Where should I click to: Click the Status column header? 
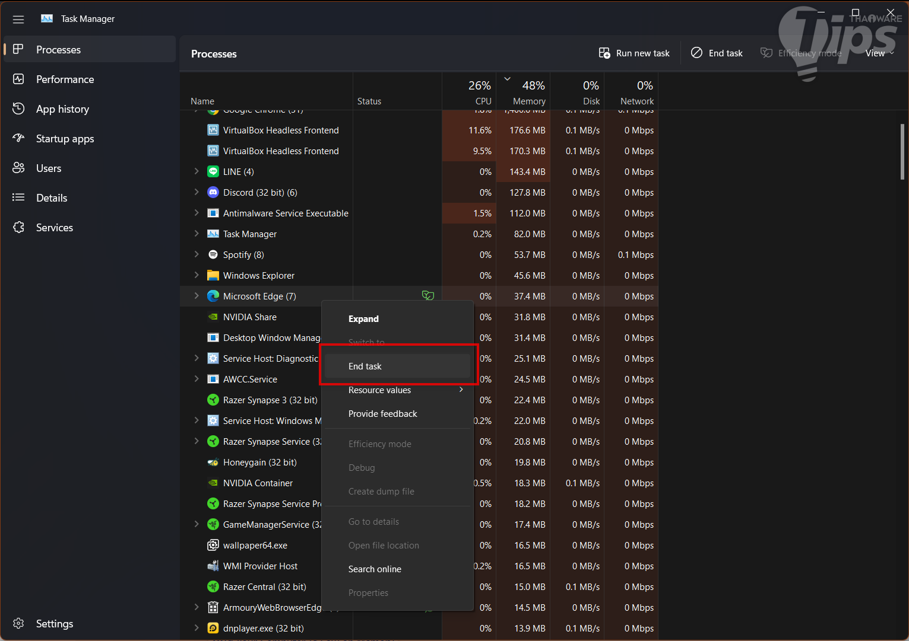point(398,92)
